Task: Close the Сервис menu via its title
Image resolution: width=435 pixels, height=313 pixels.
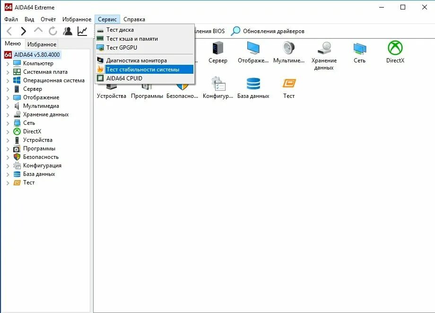Action: tap(107, 19)
